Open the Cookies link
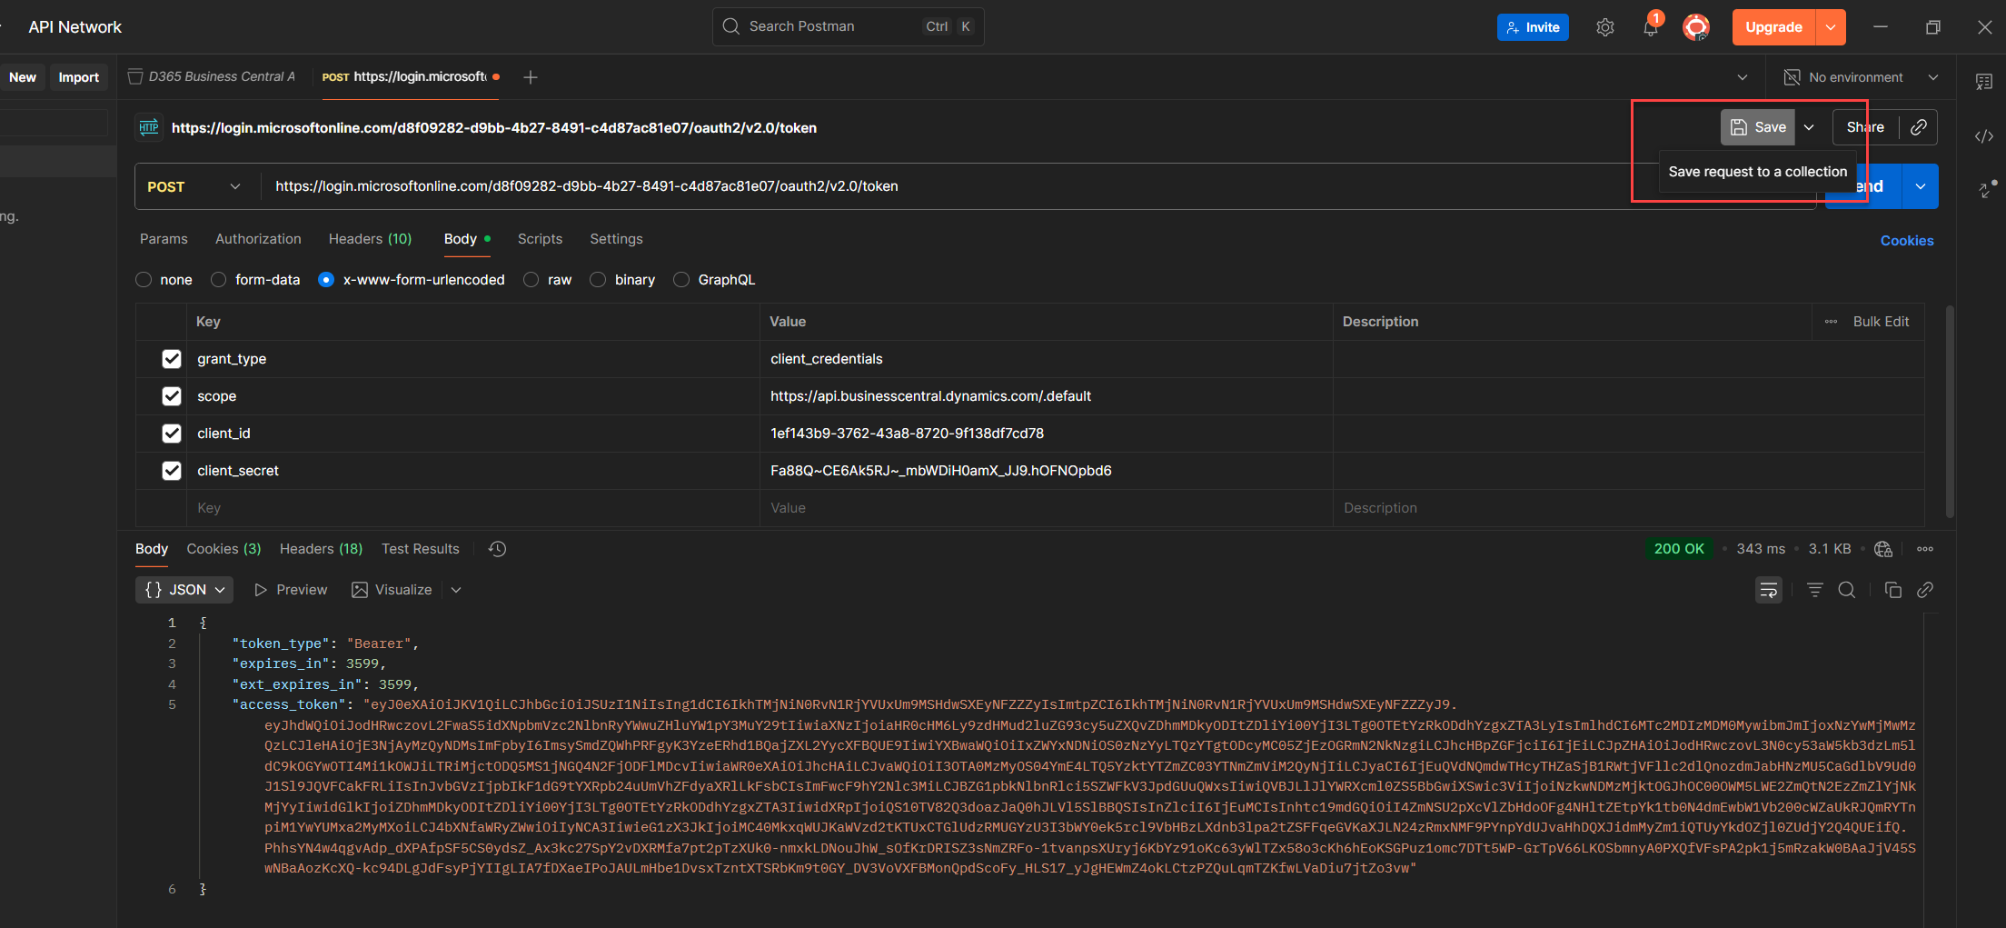This screenshot has width=2006, height=928. pos(1907,241)
